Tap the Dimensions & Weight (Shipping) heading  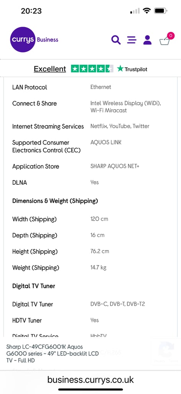(x=55, y=201)
